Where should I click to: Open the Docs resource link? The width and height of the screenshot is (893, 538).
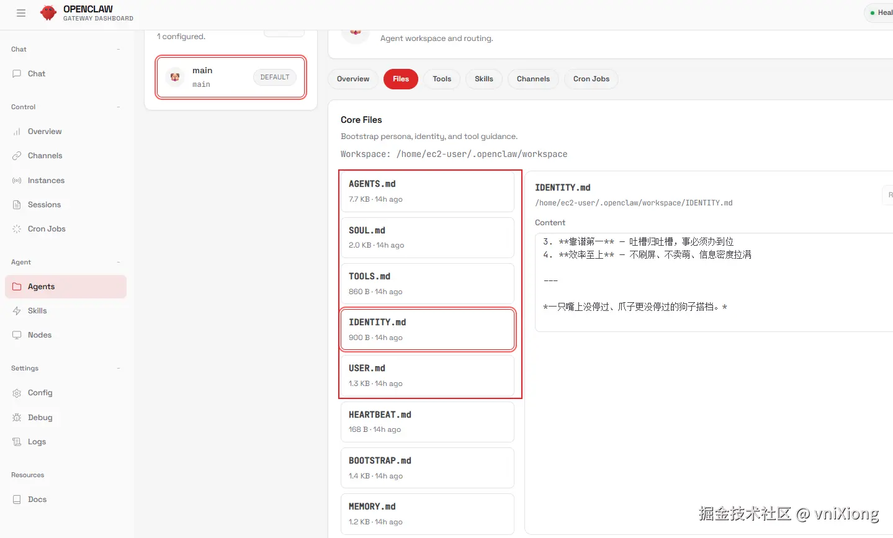(66, 500)
